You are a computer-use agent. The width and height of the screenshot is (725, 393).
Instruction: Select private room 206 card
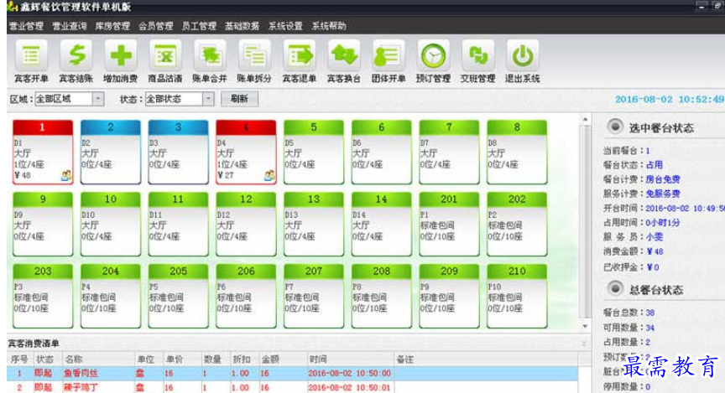(246, 296)
